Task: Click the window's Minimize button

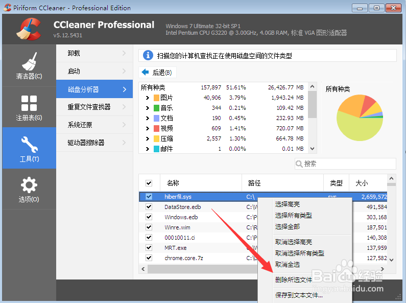Action: (x=360, y=8)
